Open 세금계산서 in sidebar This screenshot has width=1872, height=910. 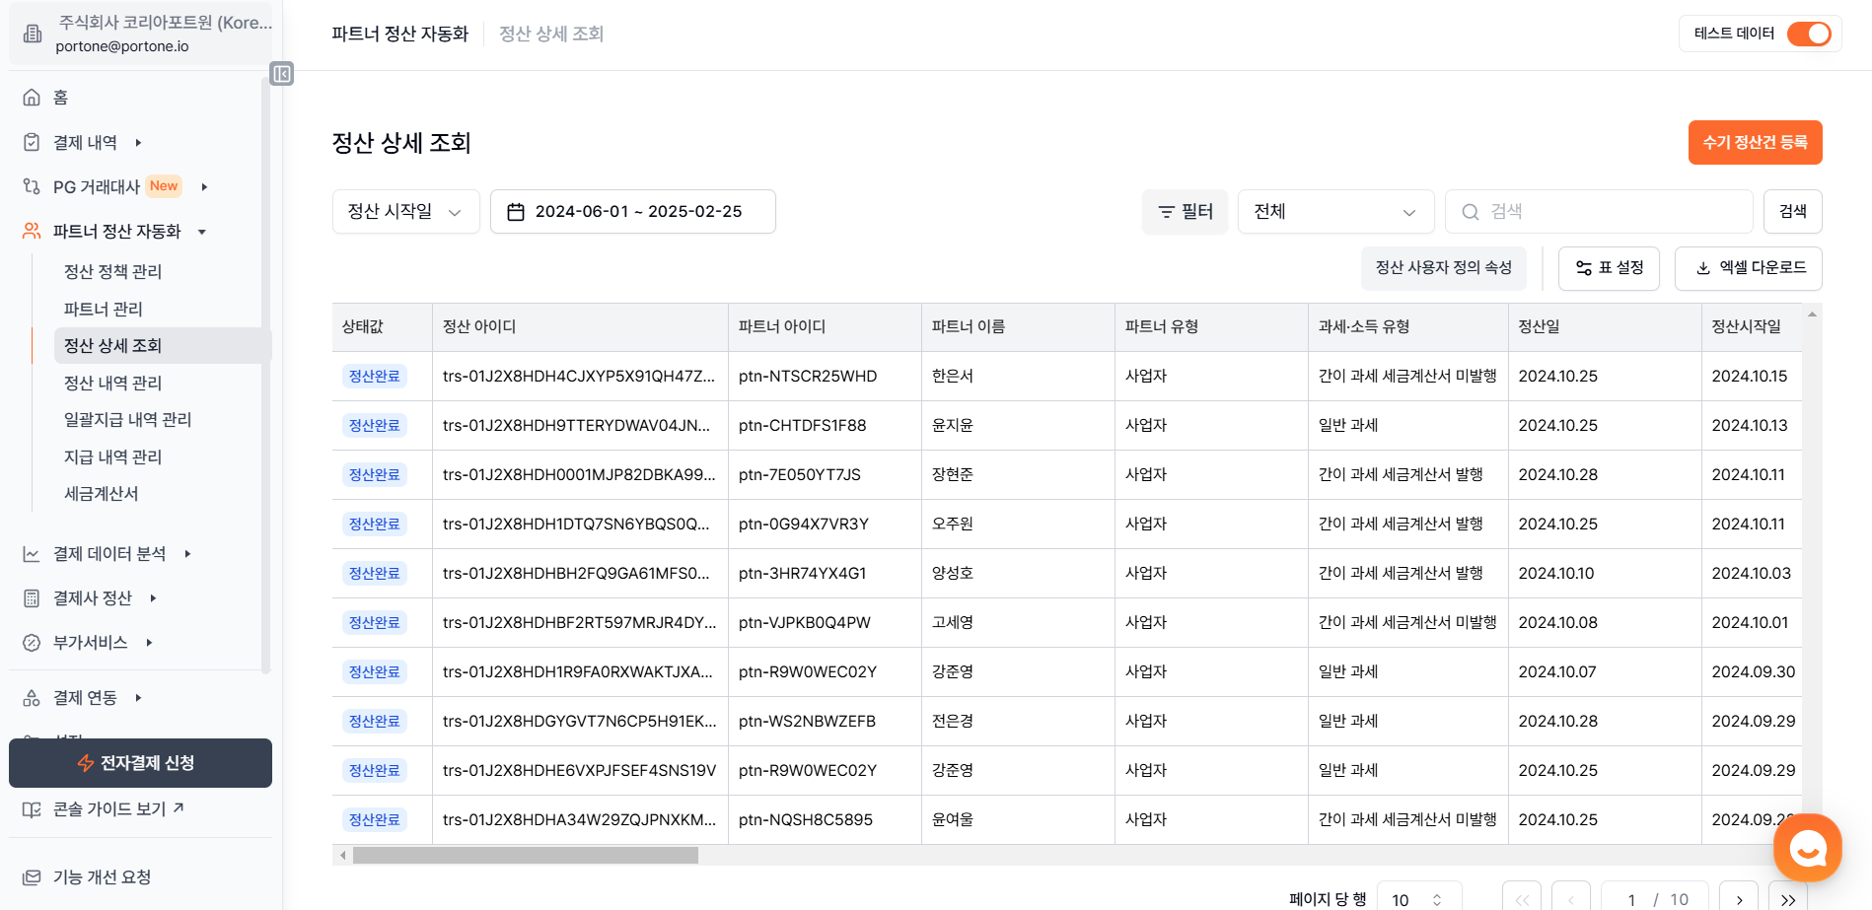(x=101, y=493)
